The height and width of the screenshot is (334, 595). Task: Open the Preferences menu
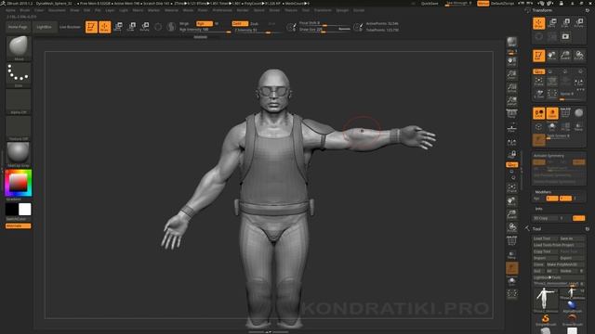(222, 10)
